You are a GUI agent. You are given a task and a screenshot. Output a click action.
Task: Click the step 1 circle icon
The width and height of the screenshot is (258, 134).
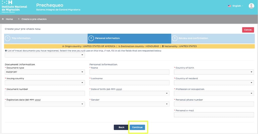(8, 38)
